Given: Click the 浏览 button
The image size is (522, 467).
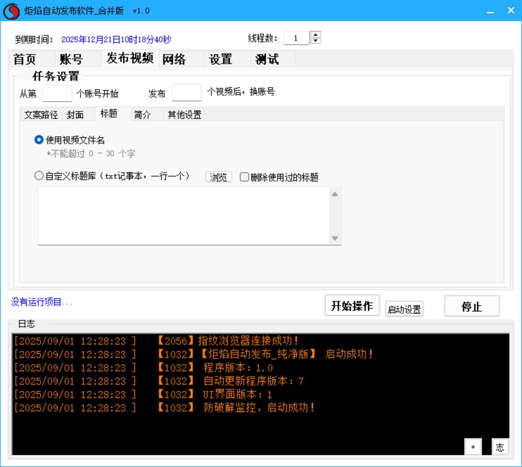Looking at the screenshot, I should coord(219,177).
